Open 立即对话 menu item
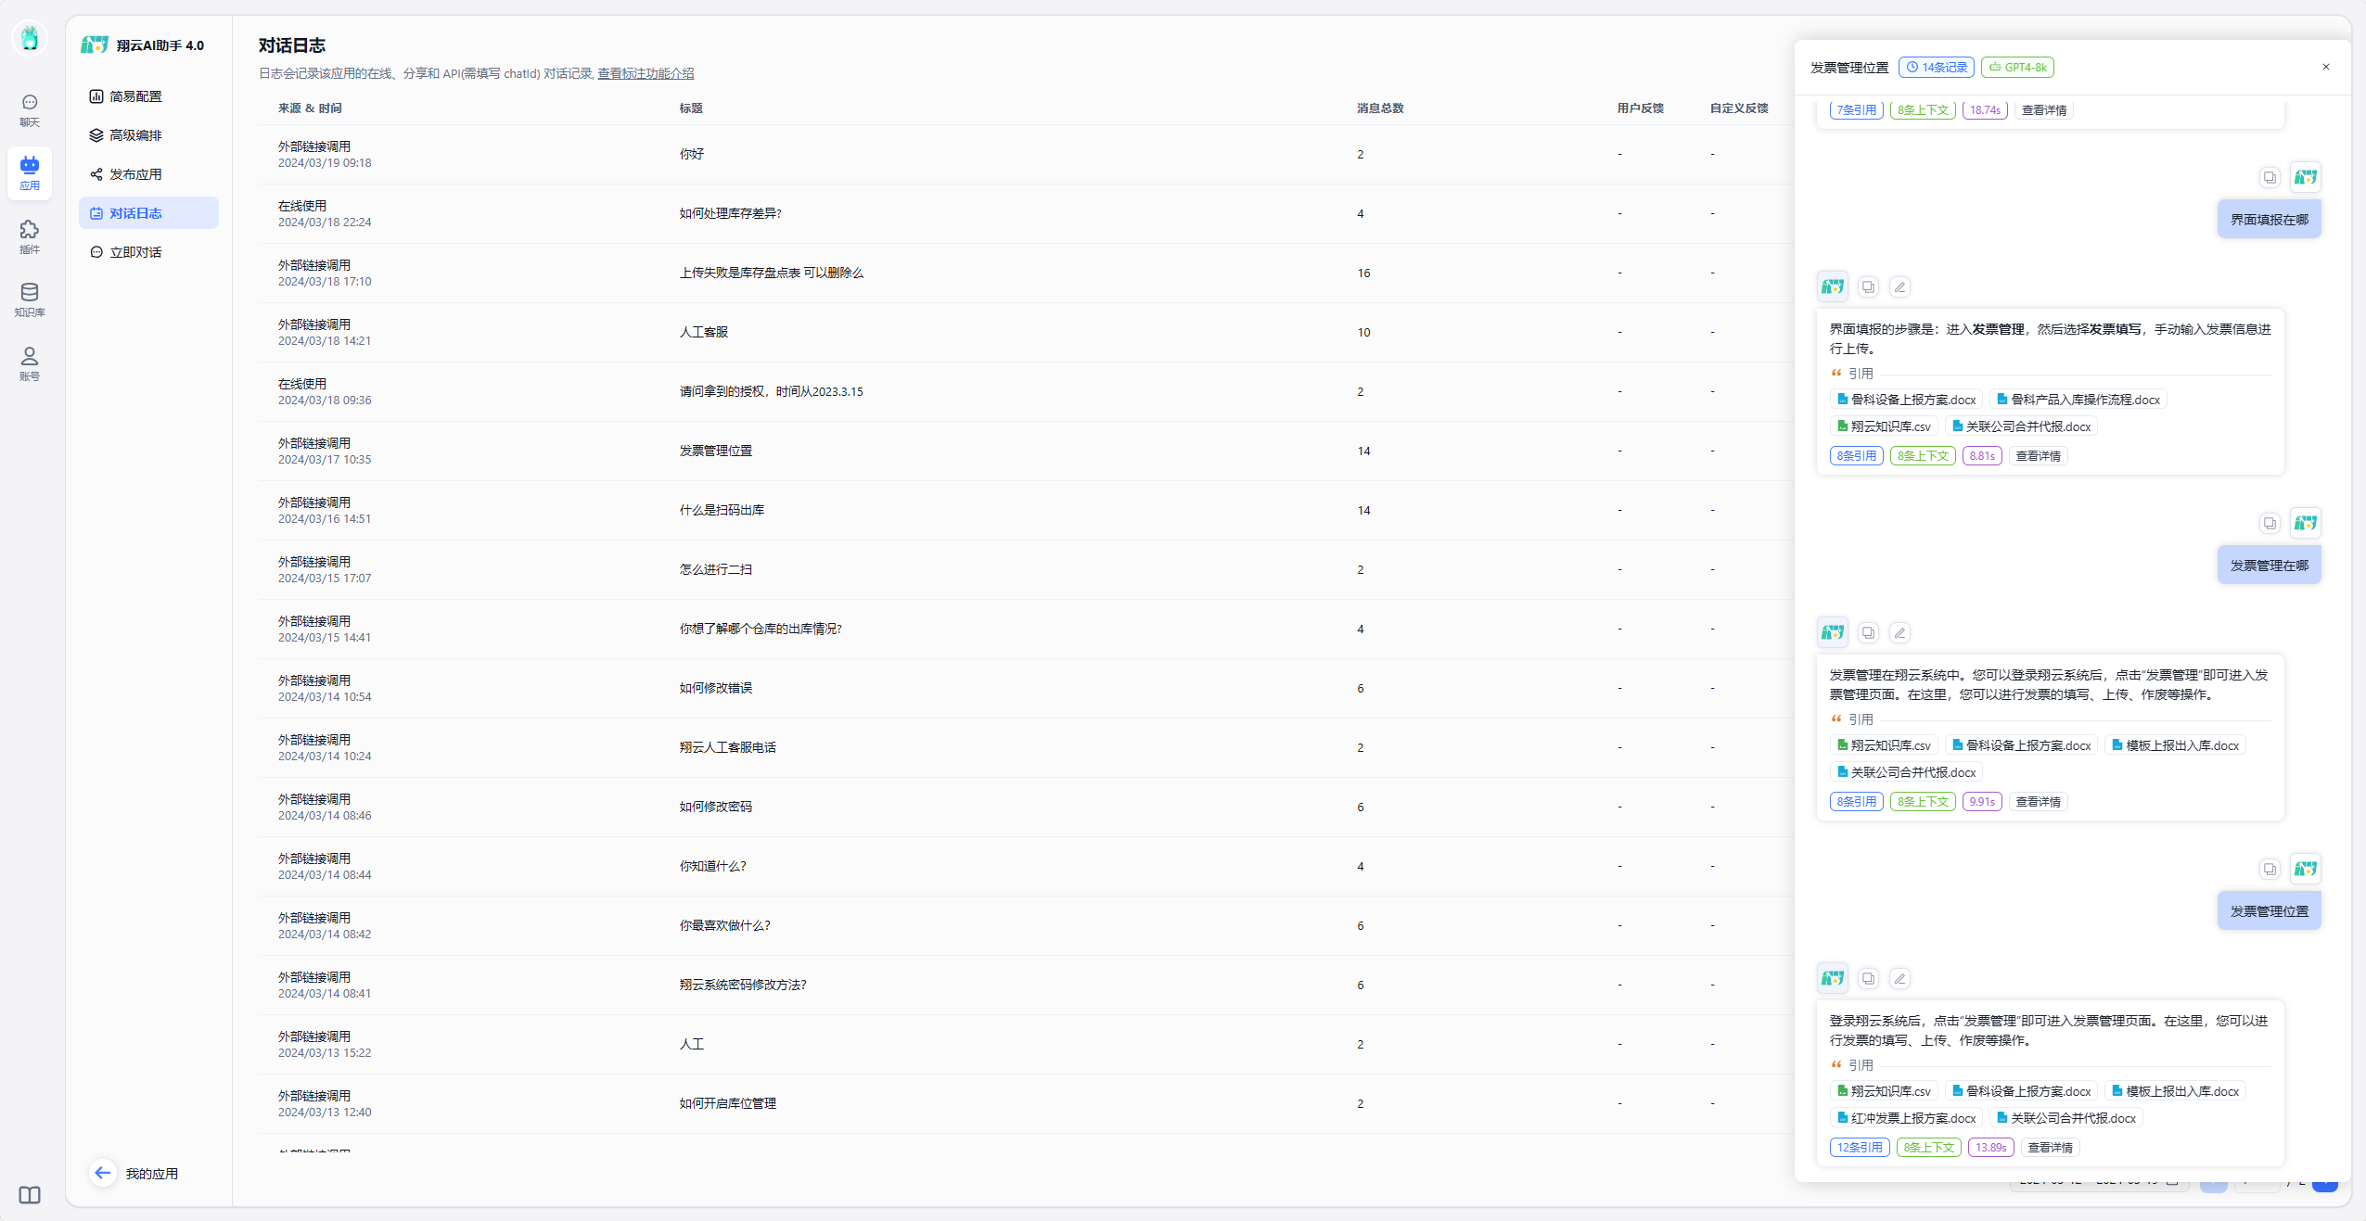The image size is (2366, 1221). point(135,252)
